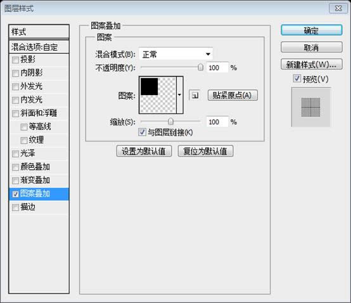Click the 不透明度 opacity slider handle
Viewport: 351px width, 303px height.
click(x=201, y=67)
